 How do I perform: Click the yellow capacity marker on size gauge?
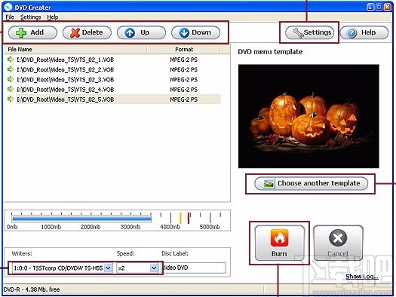click(180, 218)
